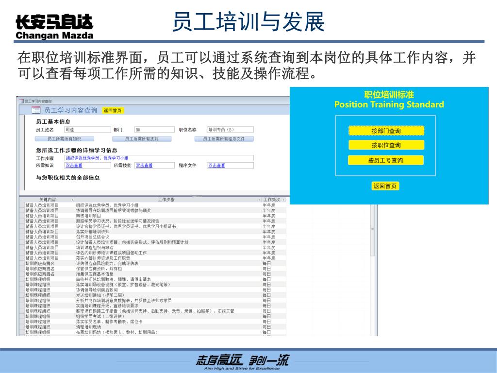Click 员工所需所有技能 button
Viewport: 497px width, 373px height.
click(142, 139)
